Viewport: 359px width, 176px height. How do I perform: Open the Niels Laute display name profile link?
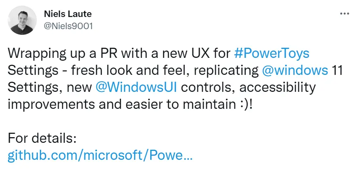tap(68, 14)
